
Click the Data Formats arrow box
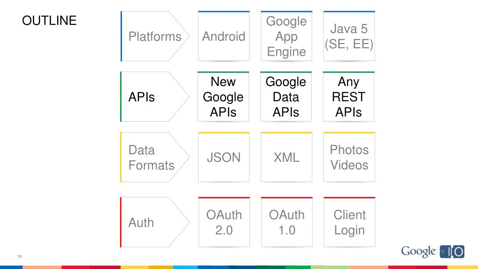pyautogui.click(x=155, y=157)
